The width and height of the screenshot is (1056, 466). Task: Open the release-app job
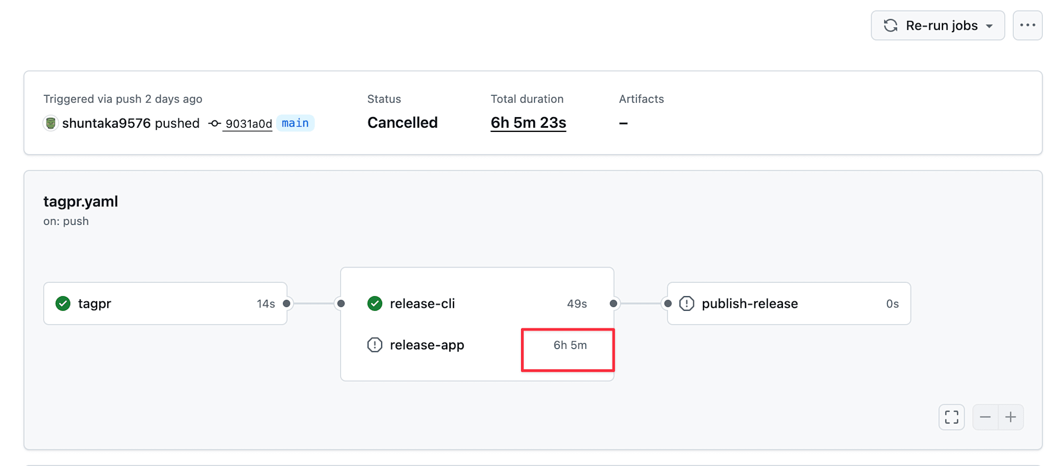427,345
